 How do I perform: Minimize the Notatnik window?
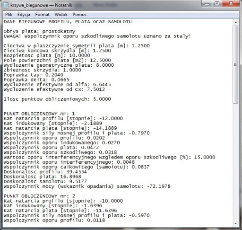tap(207, 4)
